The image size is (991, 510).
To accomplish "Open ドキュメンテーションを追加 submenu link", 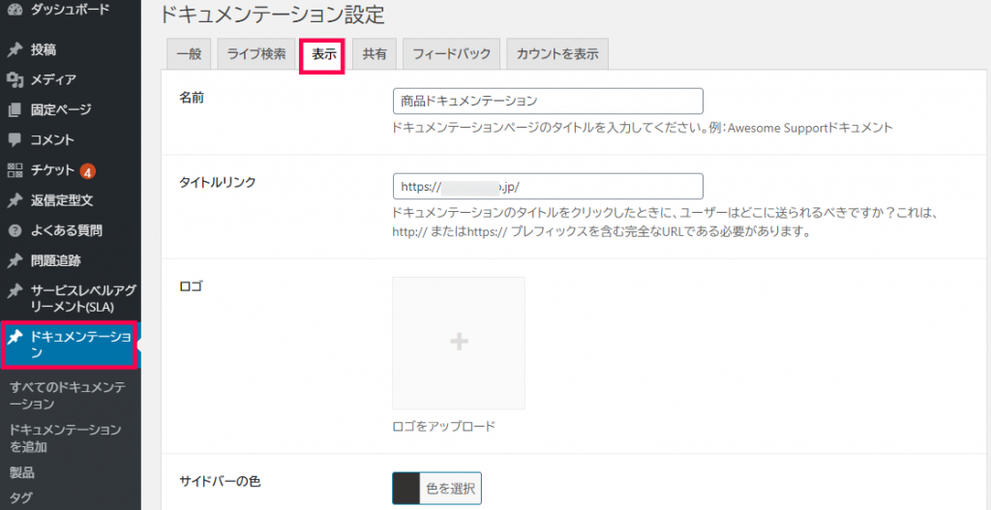I will click(x=65, y=438).
